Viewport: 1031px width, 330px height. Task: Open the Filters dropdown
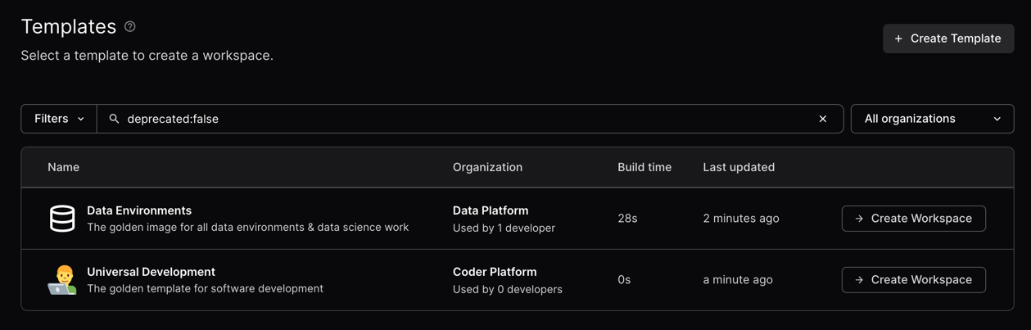coord(59,119)
